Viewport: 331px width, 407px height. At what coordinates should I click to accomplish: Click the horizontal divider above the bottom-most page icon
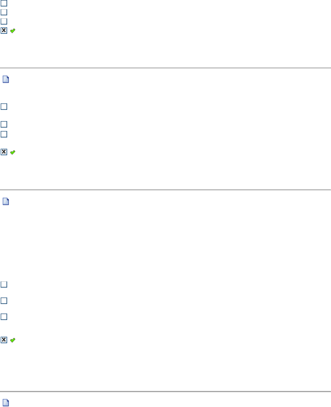(165, 391)
